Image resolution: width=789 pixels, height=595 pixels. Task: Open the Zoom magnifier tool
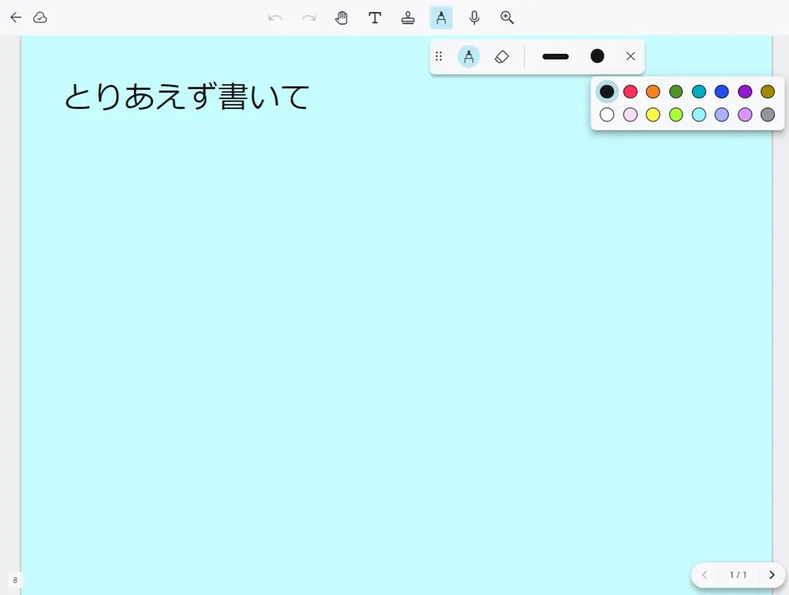click(x=507, y=17)
